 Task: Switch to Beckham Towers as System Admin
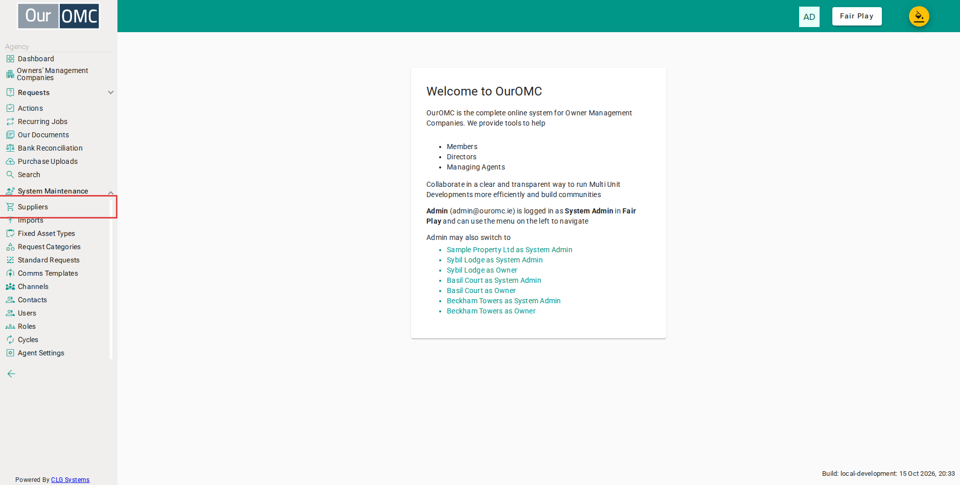point(503,301)
